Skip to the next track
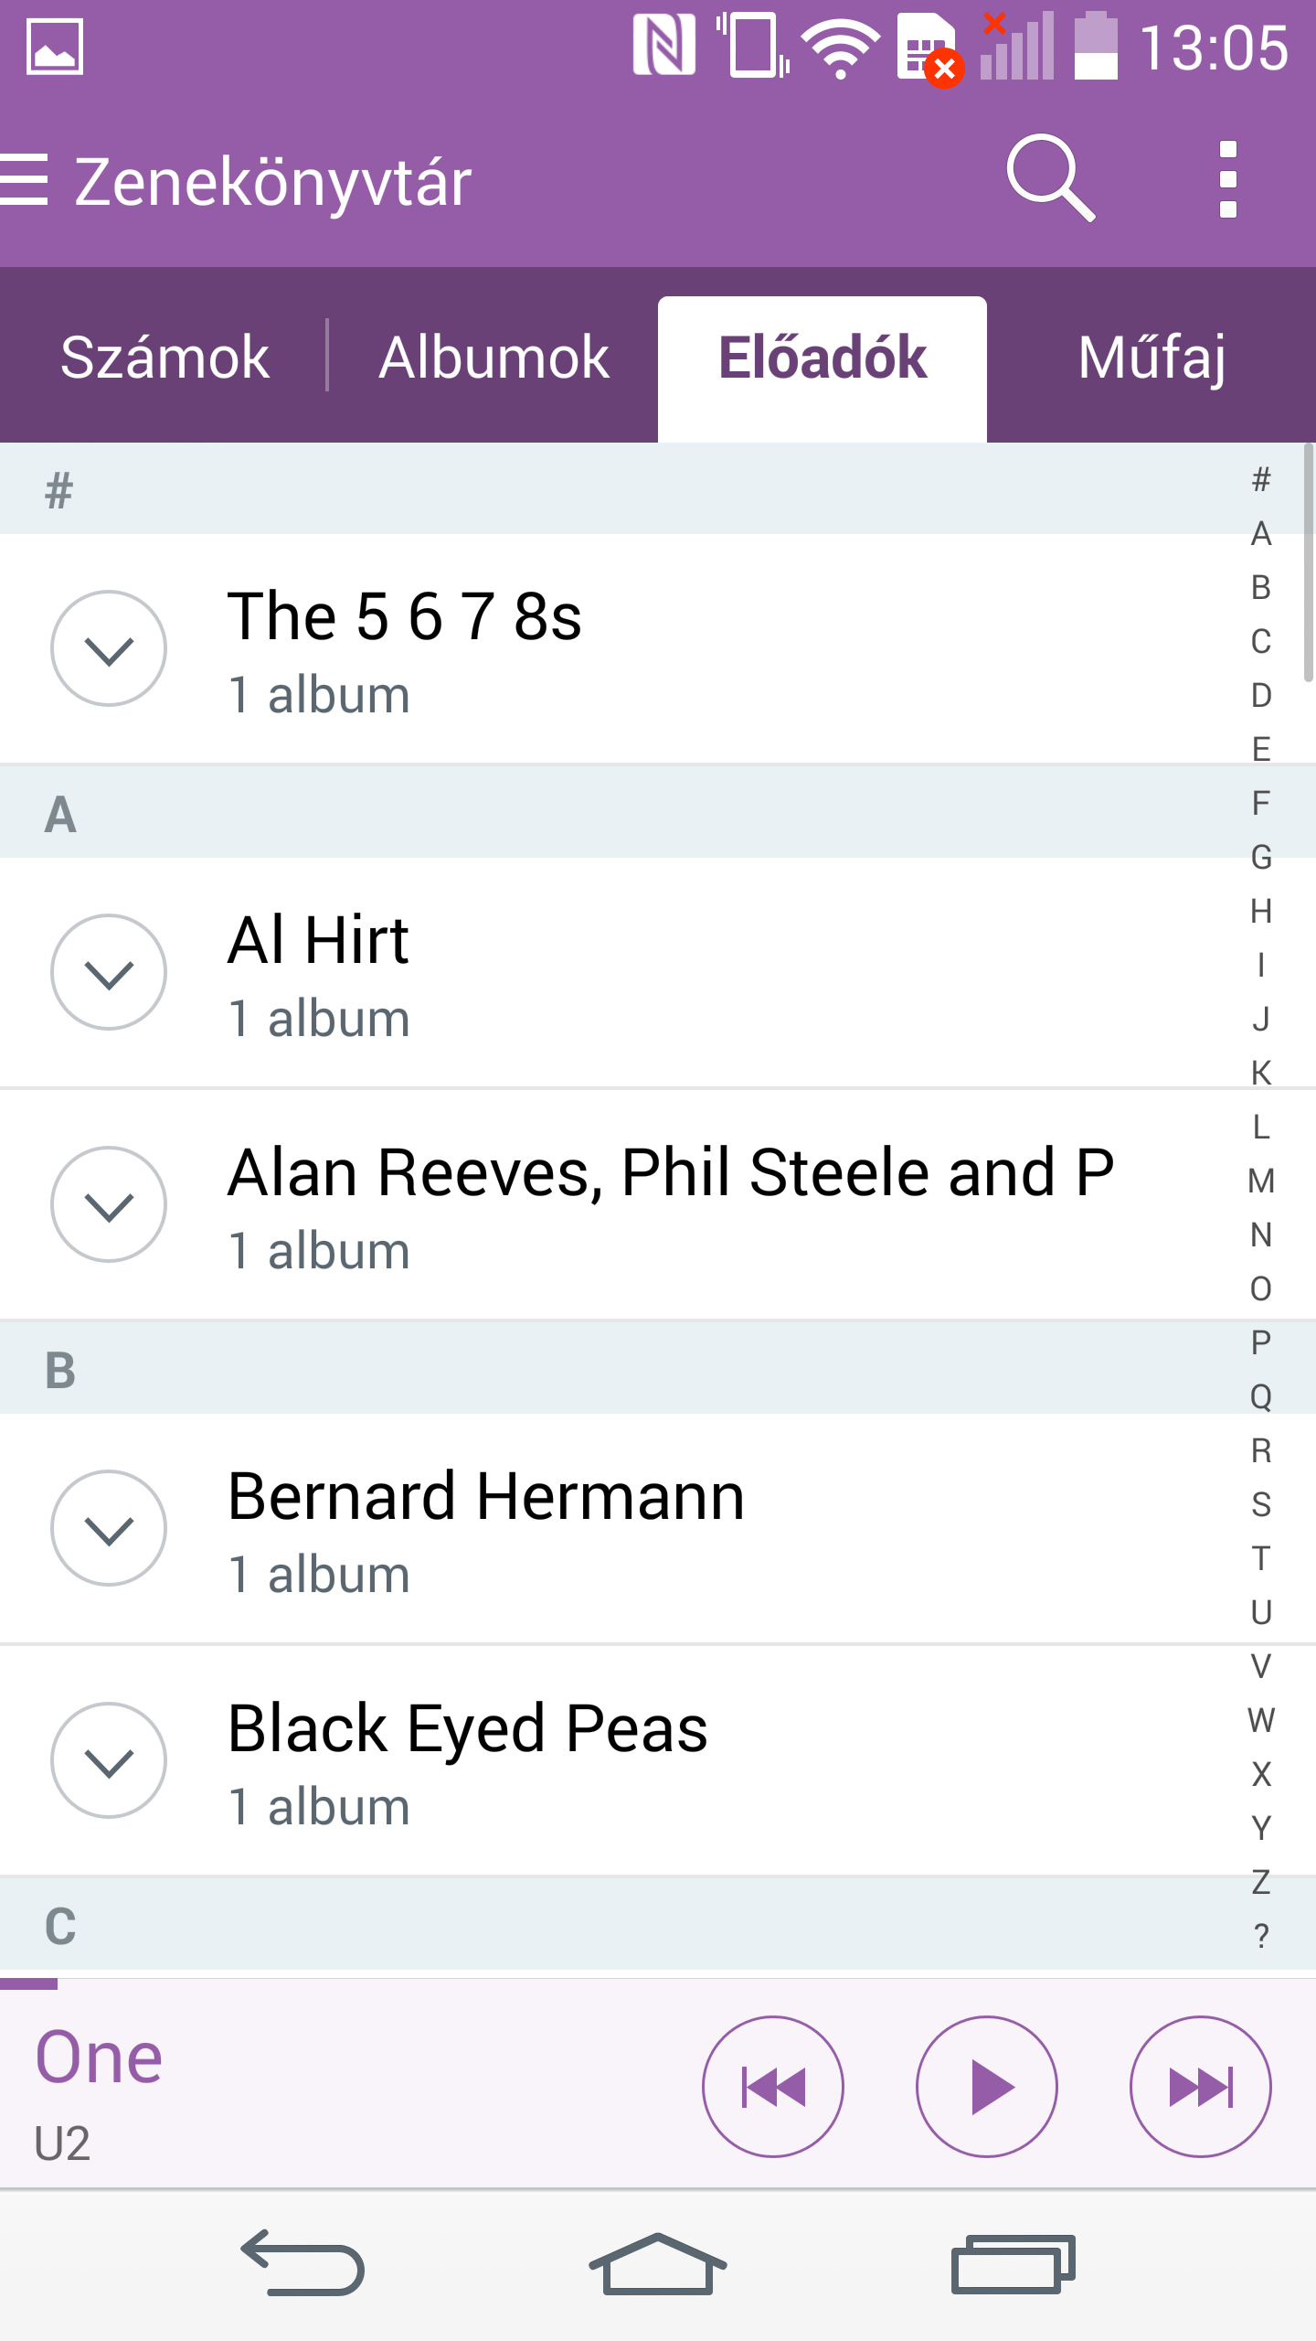Image resolution: width=1316 pixels, height=2341 pixels. pyautogui.click(x=1200, y=2087)
